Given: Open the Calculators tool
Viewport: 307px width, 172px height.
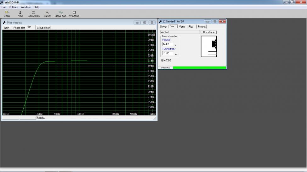Looking at the screenshot, I should (34, 14).
